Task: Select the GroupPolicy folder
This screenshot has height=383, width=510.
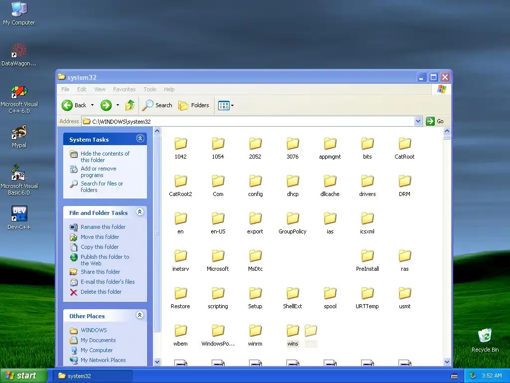Action: coord(292,223)
